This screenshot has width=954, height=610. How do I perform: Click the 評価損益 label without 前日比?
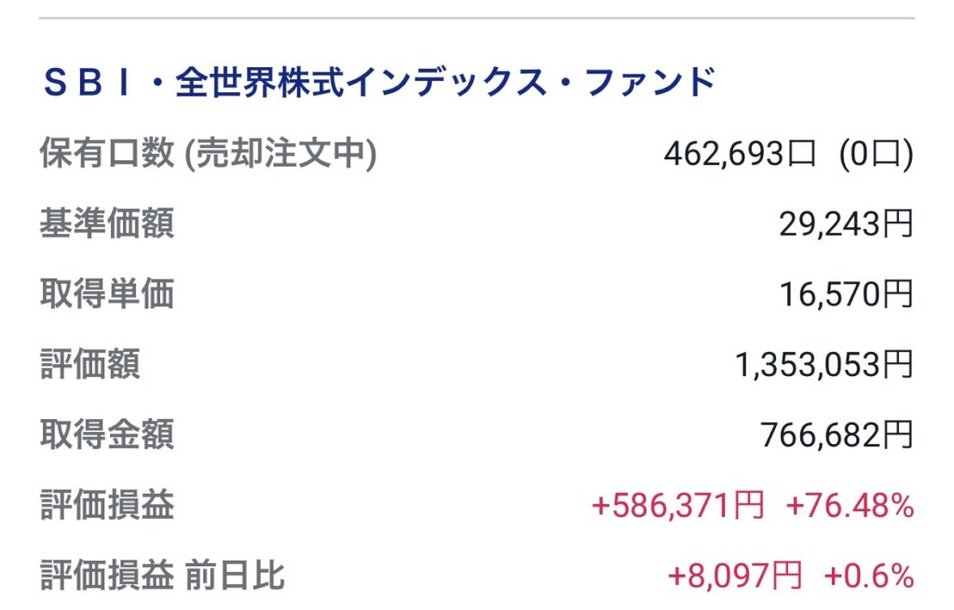(106, 506)
